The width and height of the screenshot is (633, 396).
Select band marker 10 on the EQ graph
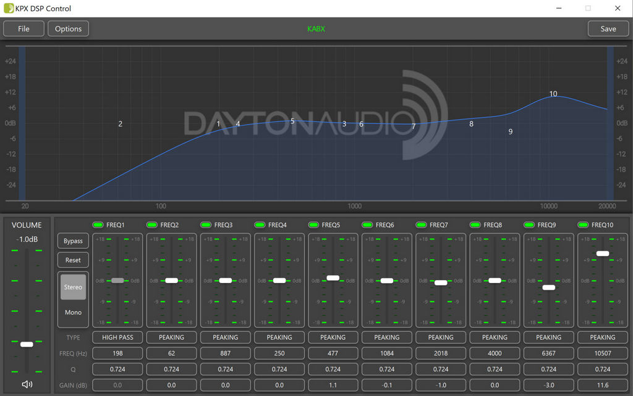pyautogui.click(x=553, y=94)
